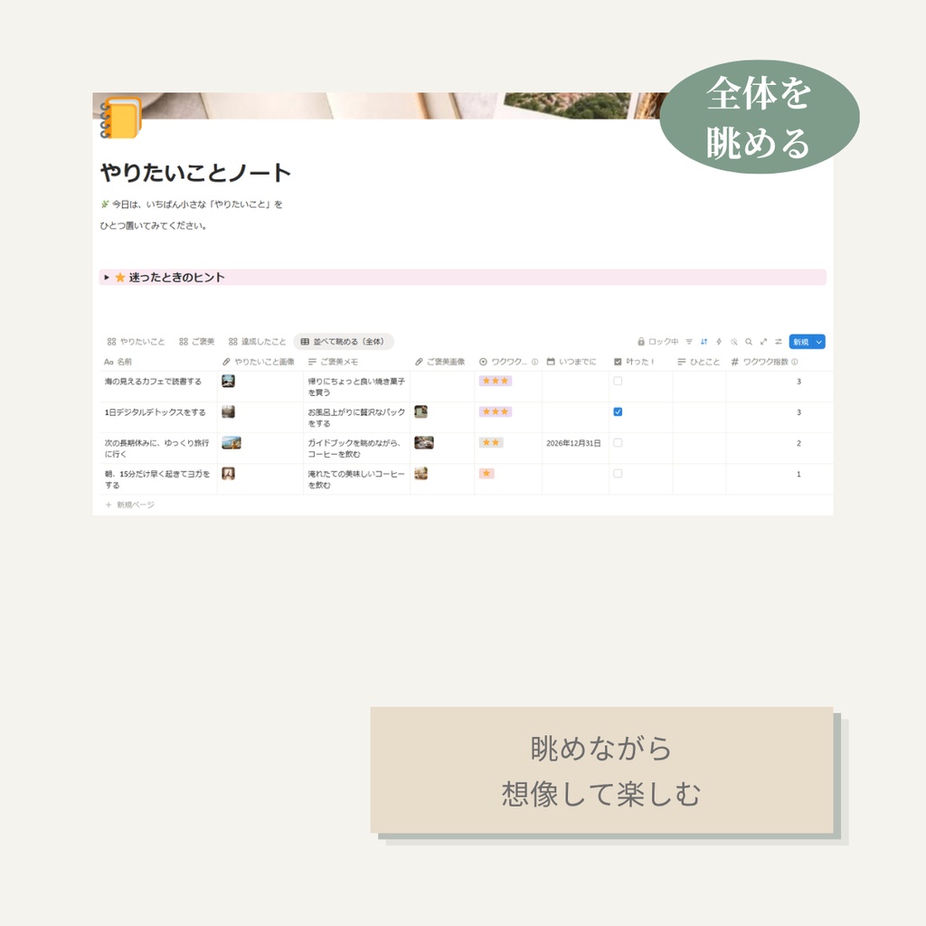
Task: Open the 1日デジタルデトックスをする row
Action: (x=156, y=412)
